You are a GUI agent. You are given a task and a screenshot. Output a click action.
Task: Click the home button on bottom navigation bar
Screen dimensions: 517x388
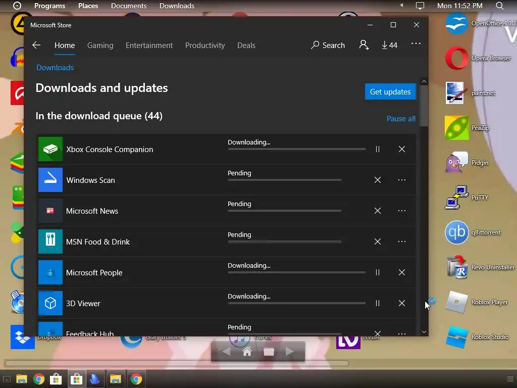tap(247, 352)
